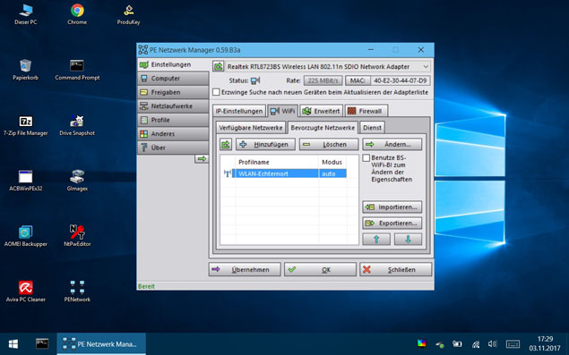Open ACBWinPEx32 desktop icon
This screenshot has height=355, width=569.
pos(25,181)
